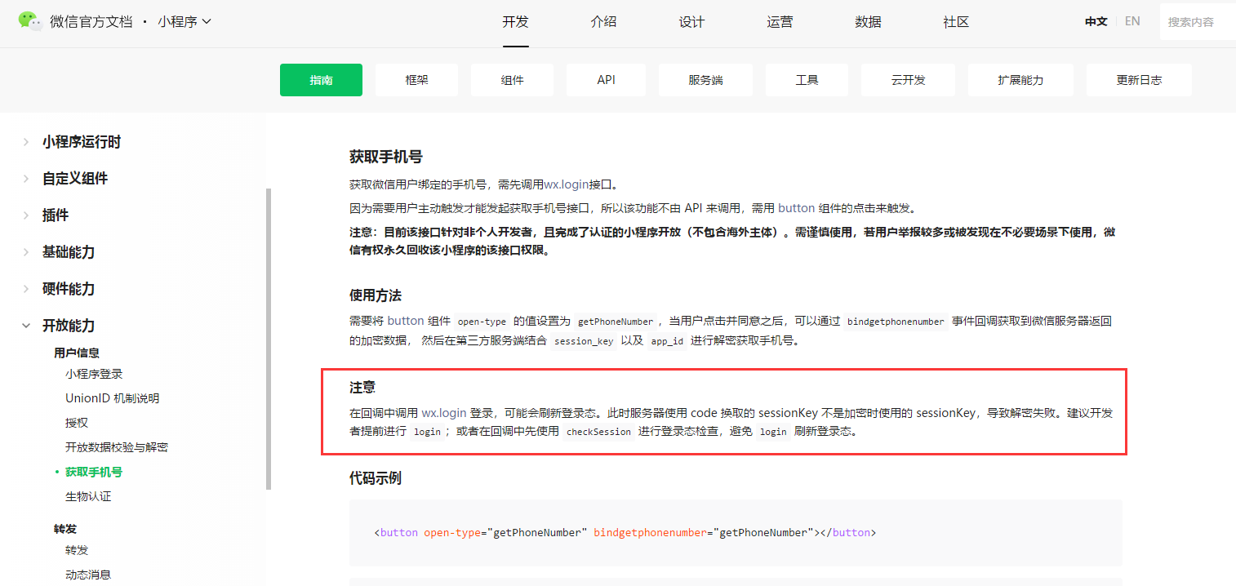Screen dimensions: 1236x586
Task: Switch to the 介绍 tab
Action: 603,22
